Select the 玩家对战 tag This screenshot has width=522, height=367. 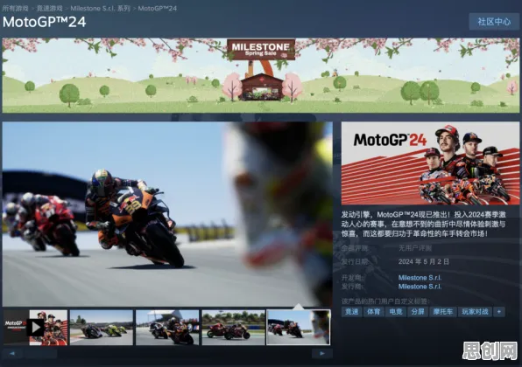point(475,312)
